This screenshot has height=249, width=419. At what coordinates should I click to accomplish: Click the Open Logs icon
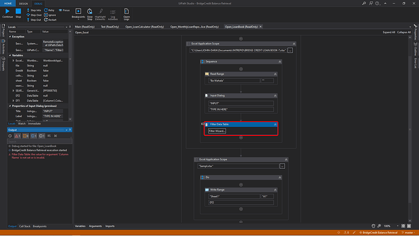126,13
